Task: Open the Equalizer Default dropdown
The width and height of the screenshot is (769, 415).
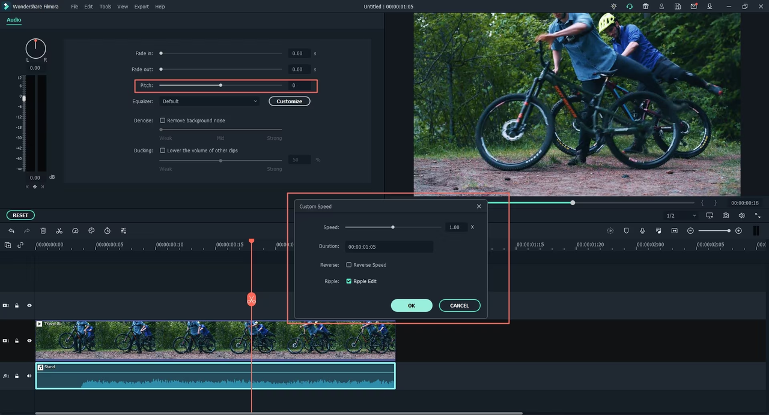Action: click(x=210, y=101)
